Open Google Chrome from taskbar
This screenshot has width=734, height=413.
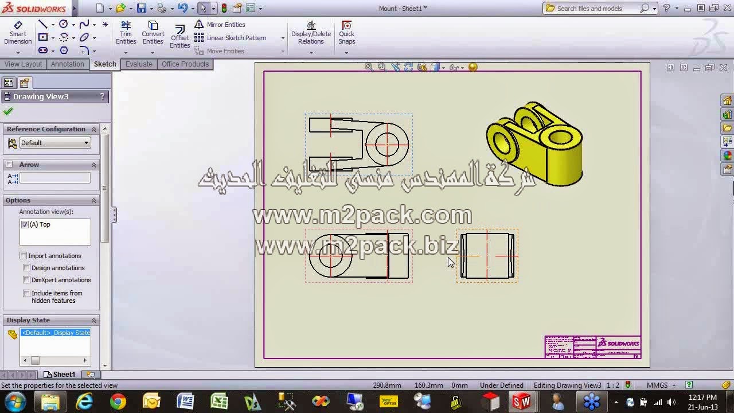[x=118, y=402]
